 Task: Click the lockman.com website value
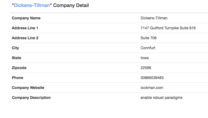point(152,88)
